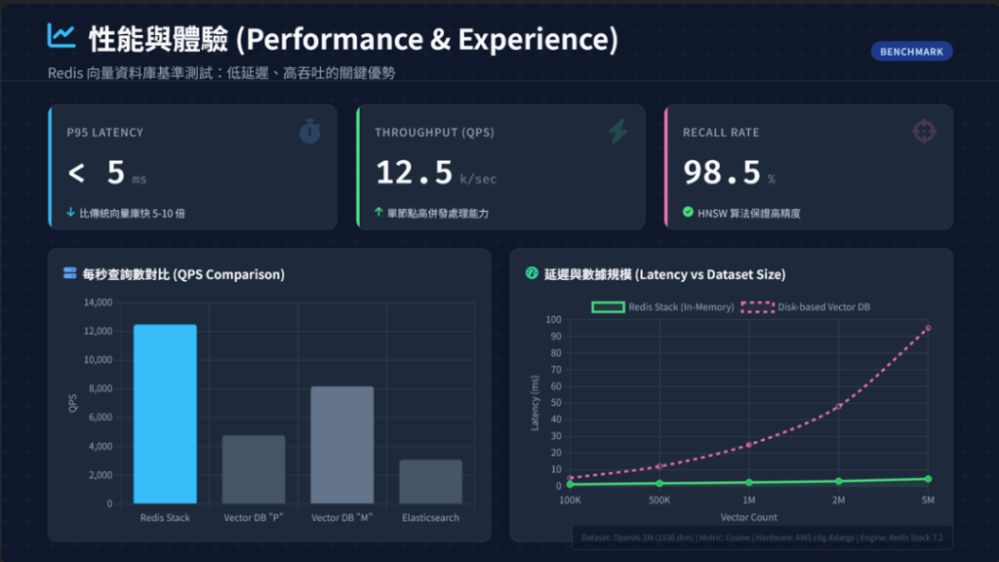The height and width of the screenshot is (562, 999).
Task: Click the green data point at 5M vectors
Action: tap(928, 479)
